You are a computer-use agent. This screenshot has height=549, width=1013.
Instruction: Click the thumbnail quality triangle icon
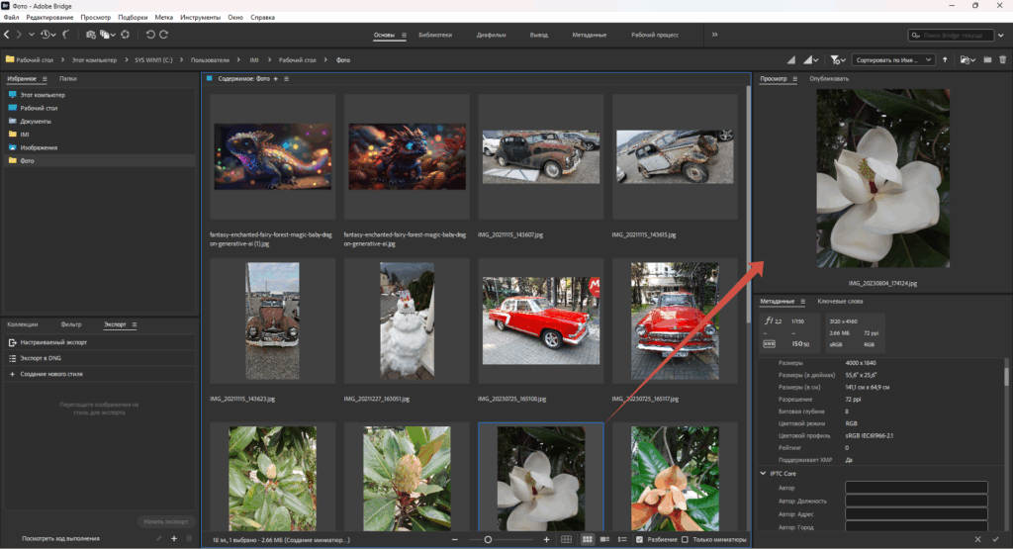click(790, 60)
